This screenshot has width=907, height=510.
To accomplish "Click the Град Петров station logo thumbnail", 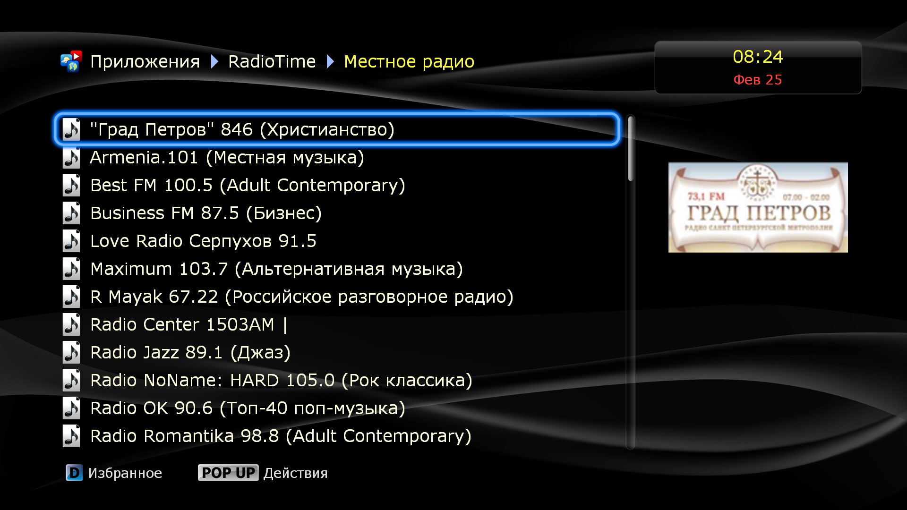I will point(758,207).
